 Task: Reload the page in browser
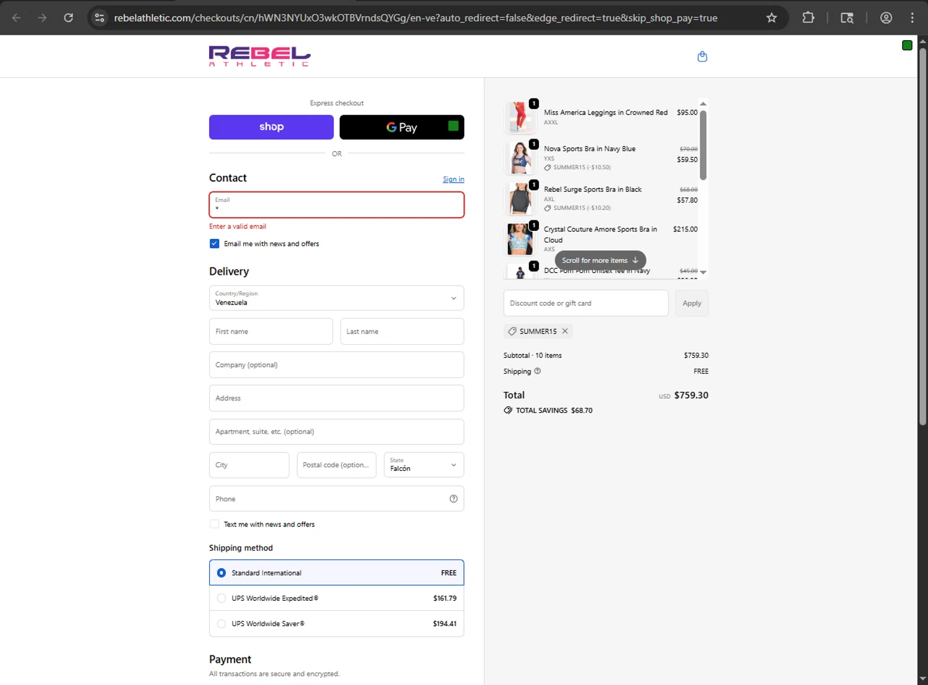point(69,18)
